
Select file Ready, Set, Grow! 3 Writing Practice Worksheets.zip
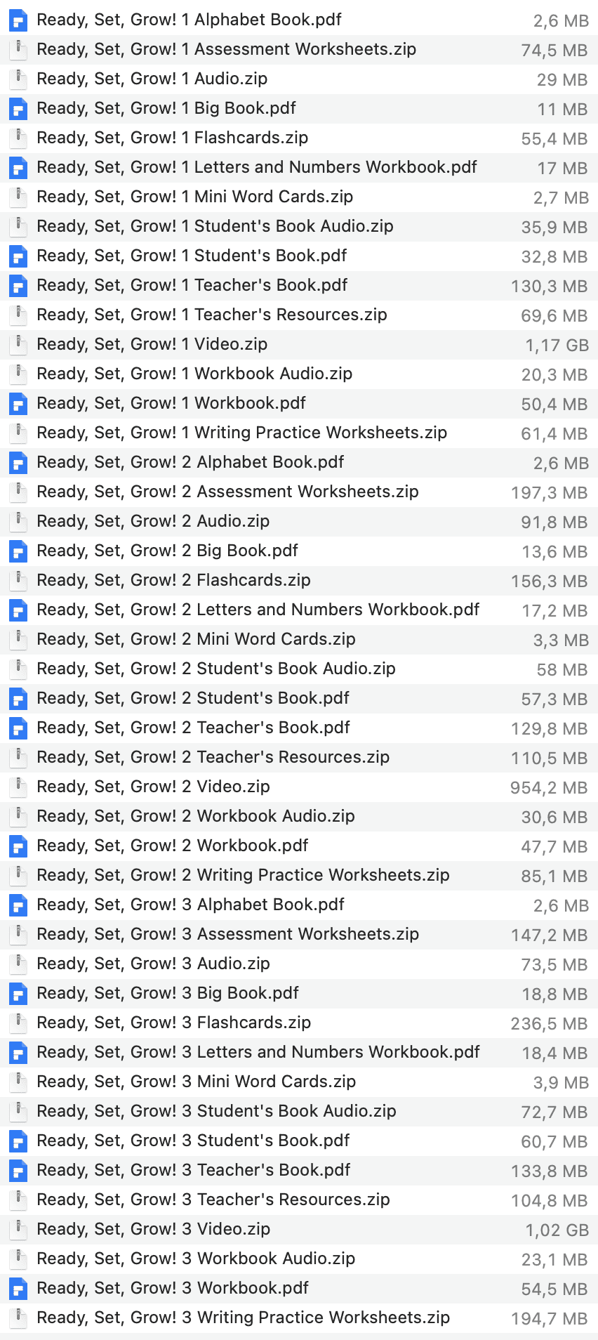point(299,1318)
